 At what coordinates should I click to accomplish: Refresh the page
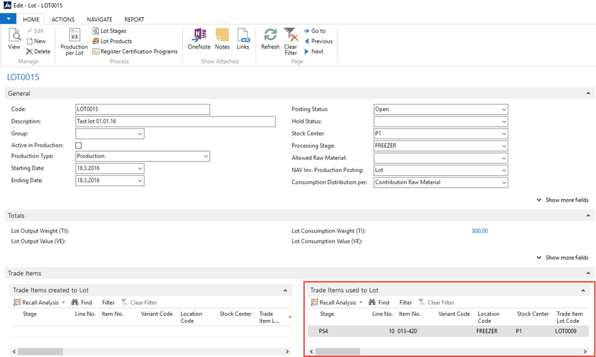271,39
